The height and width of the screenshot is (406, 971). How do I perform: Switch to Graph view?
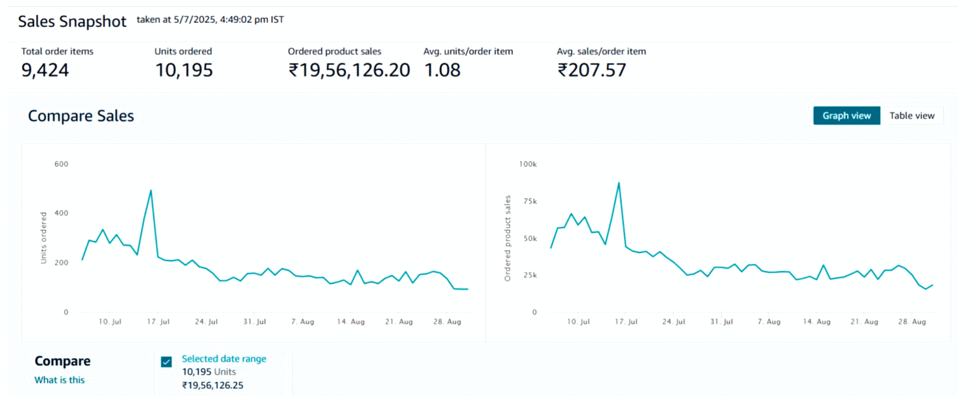[846, 116]
